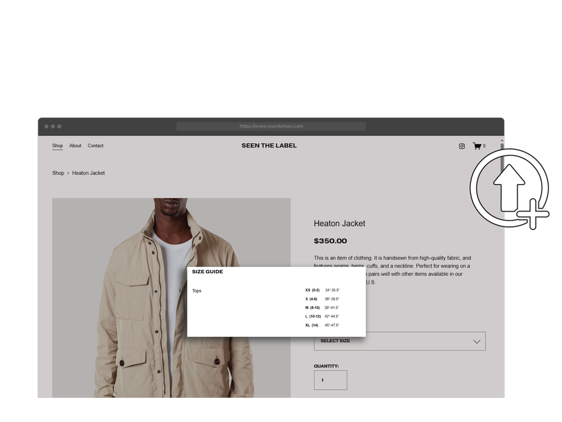Click the browser address bar
Screen dimensions: 562x422
click(x=270, y=126)
